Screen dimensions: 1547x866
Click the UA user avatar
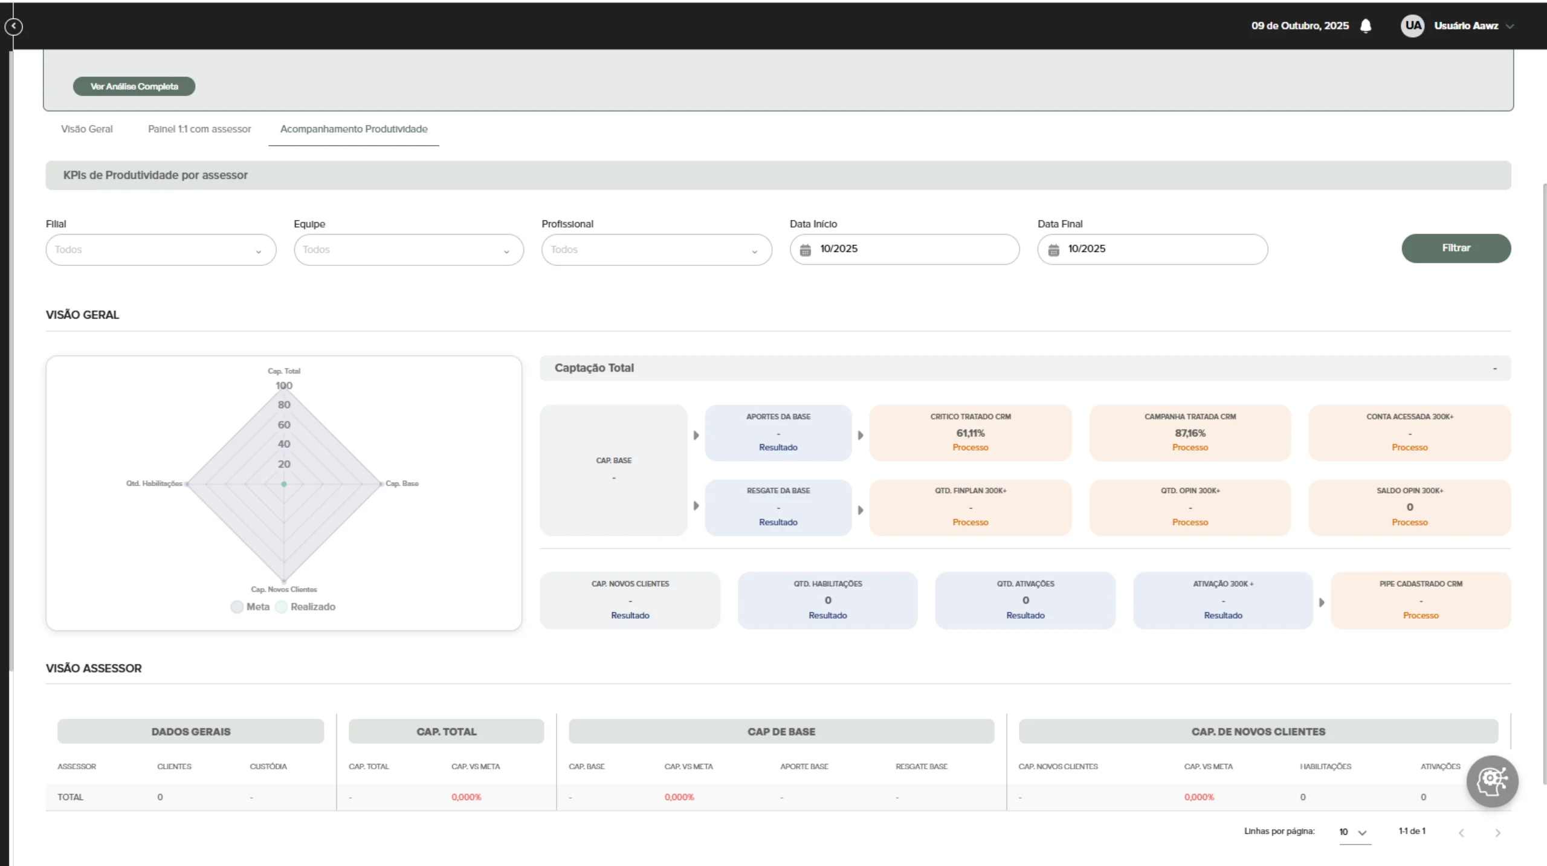click(x=1412, y=26)
